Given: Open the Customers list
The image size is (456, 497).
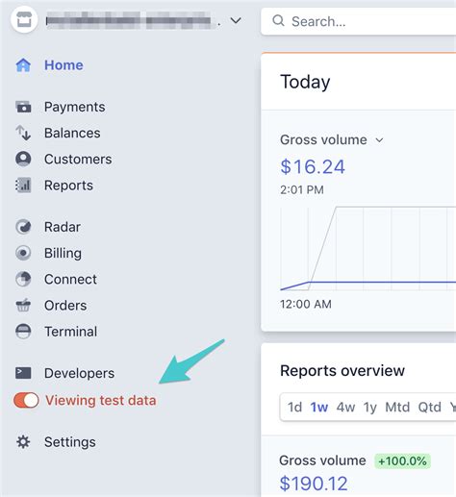Looking at the screenshot, I should tap(78, 160).
